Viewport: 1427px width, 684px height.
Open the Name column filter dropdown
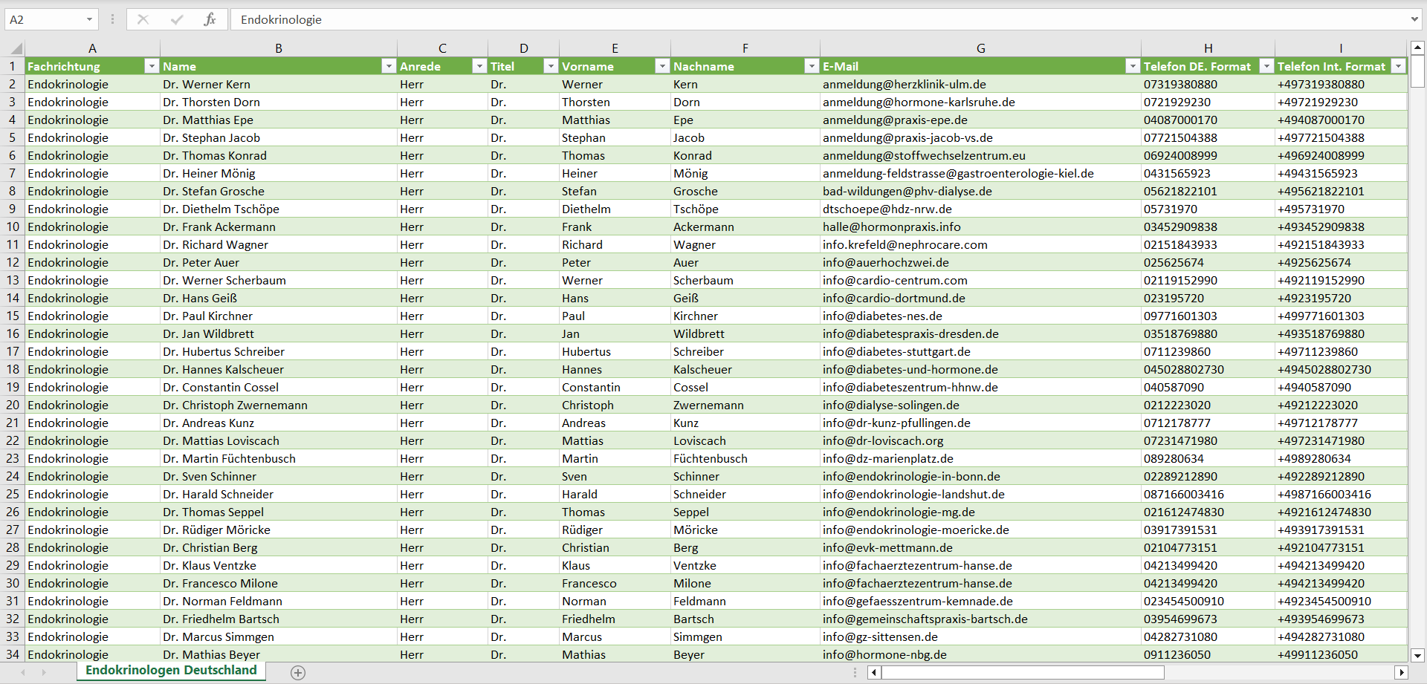[389, 66]
